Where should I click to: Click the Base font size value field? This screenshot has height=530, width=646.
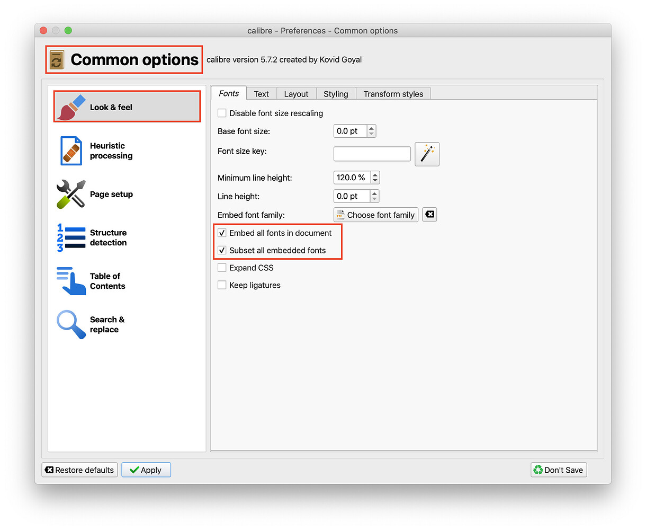pos(350,131)
